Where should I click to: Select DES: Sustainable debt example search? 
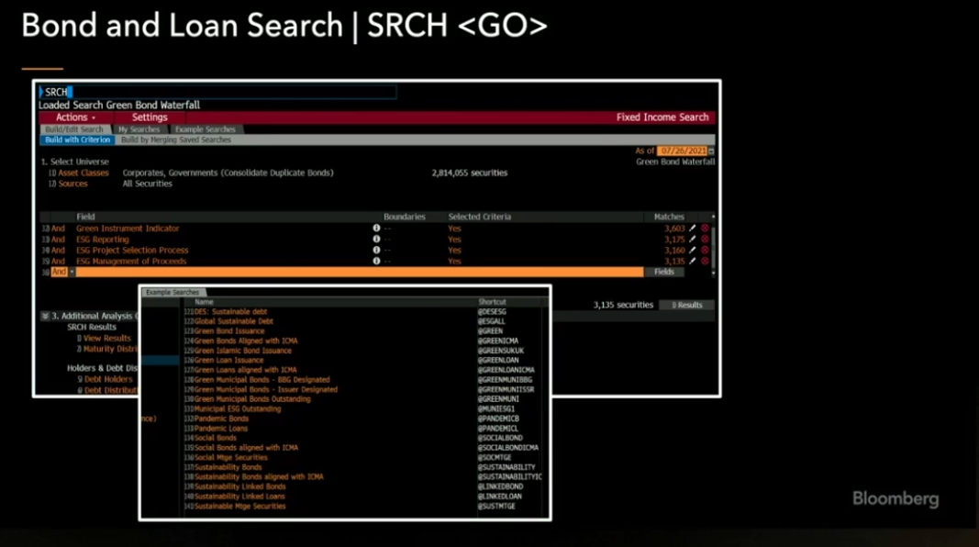pyautogui.click(x=230, y=312)
